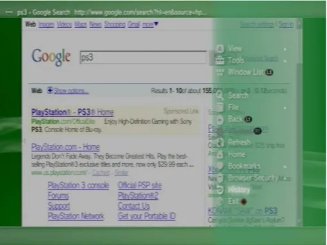Click the Google logo
This screenshot has width=327, height=245.
51,57
